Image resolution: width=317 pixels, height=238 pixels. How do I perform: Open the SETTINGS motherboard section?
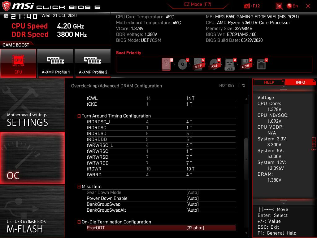[32, 105]
